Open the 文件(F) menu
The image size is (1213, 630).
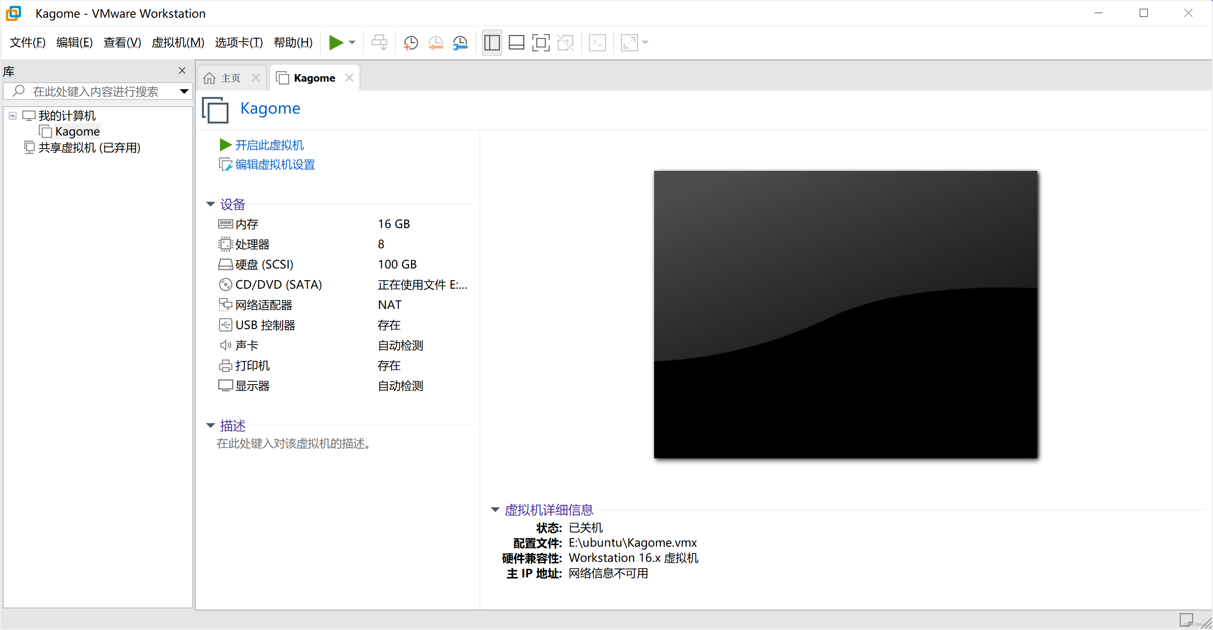click(x=28, y=43)
